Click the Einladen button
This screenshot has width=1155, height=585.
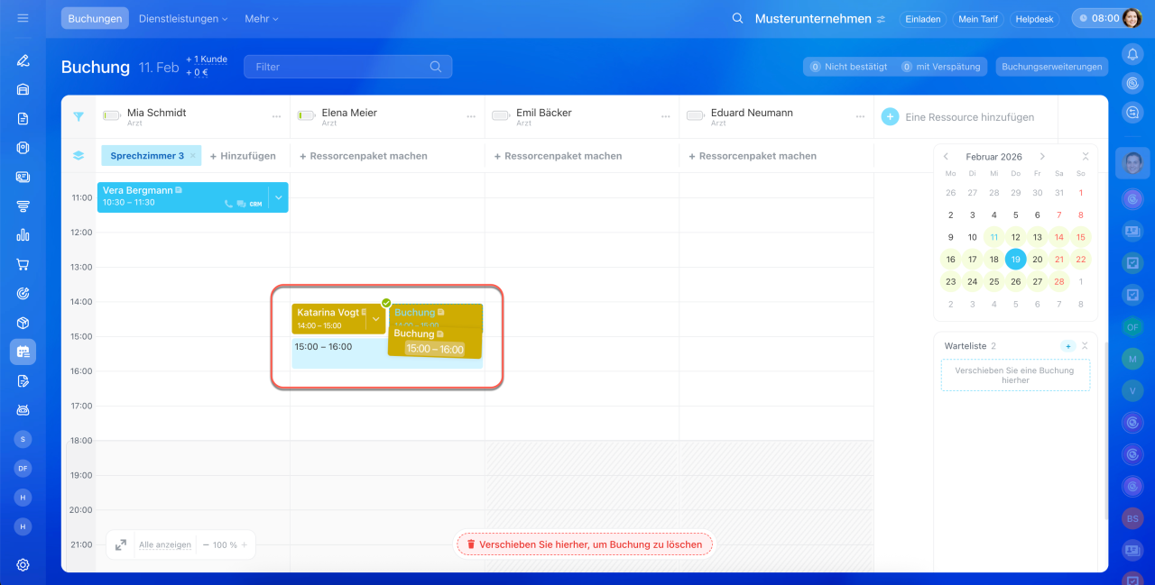pos(923,19)
